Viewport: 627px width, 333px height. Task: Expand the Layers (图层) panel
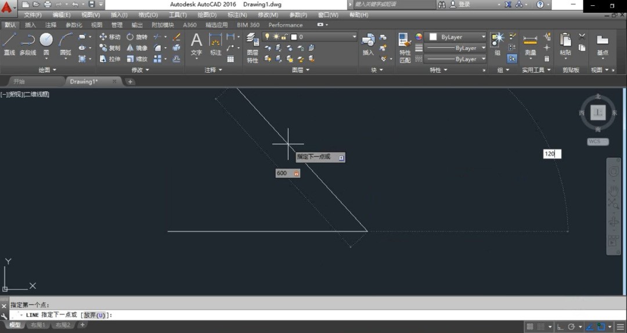point(301,70)
